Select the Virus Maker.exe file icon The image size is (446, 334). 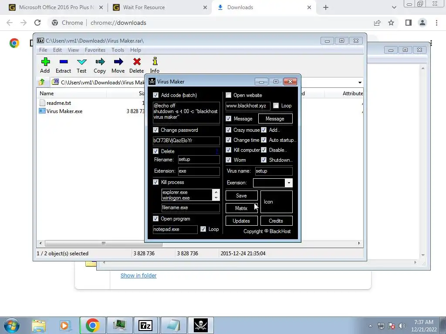coord(42,111)
